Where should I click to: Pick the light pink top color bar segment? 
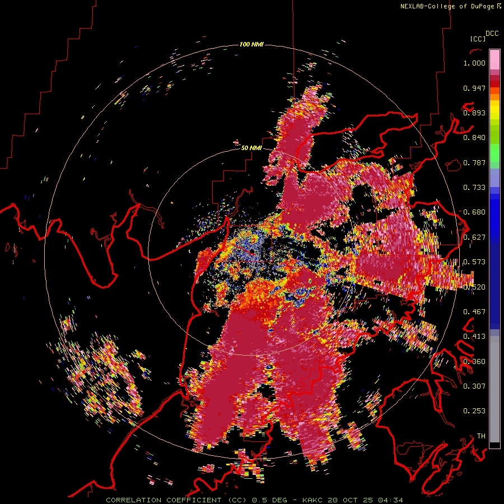point(494,60)
